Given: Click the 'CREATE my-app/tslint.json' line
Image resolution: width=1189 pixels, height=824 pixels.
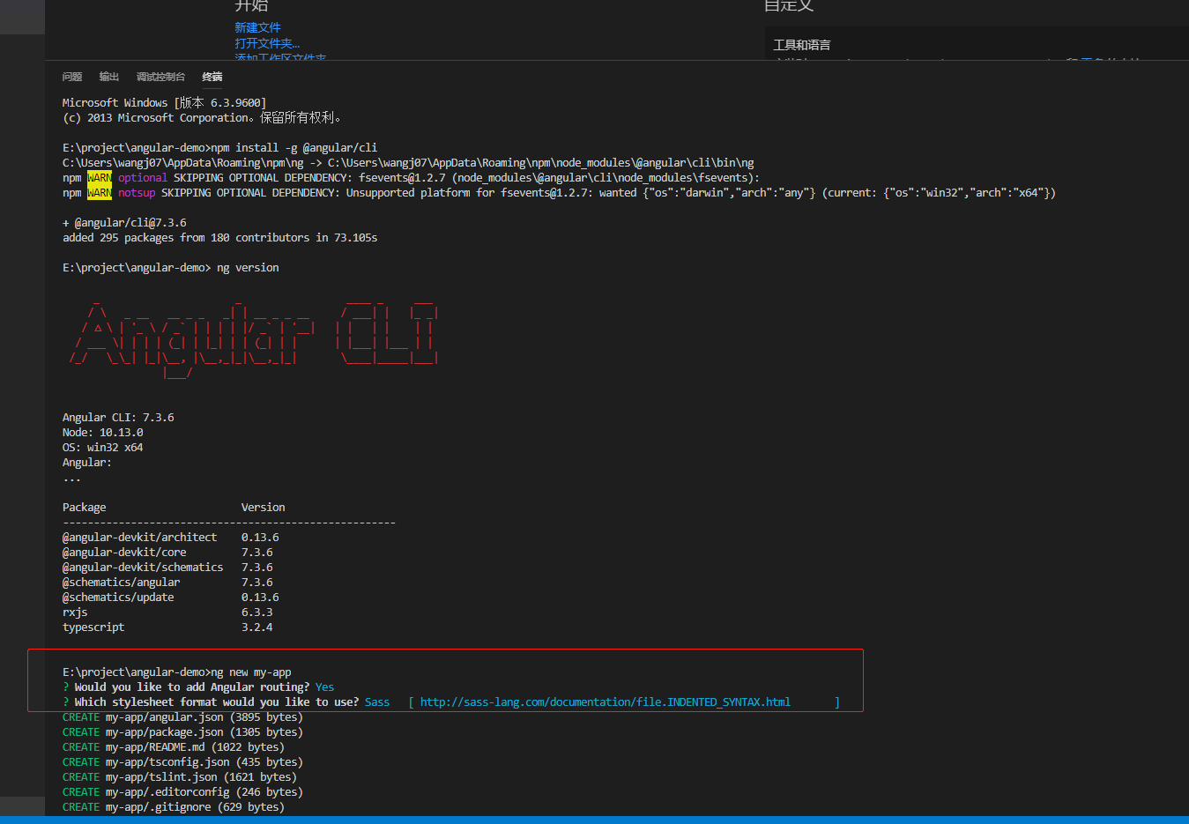Looking at the screenshot, I should point(180,777).
